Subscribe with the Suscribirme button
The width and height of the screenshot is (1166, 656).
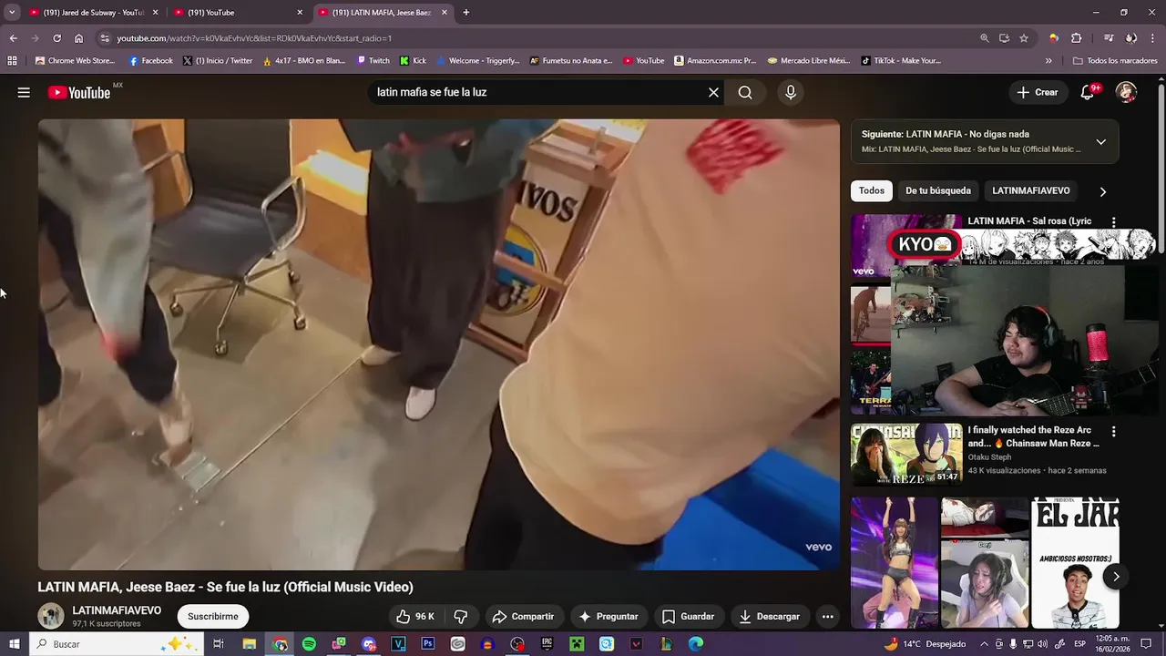(x=212, y=617)
